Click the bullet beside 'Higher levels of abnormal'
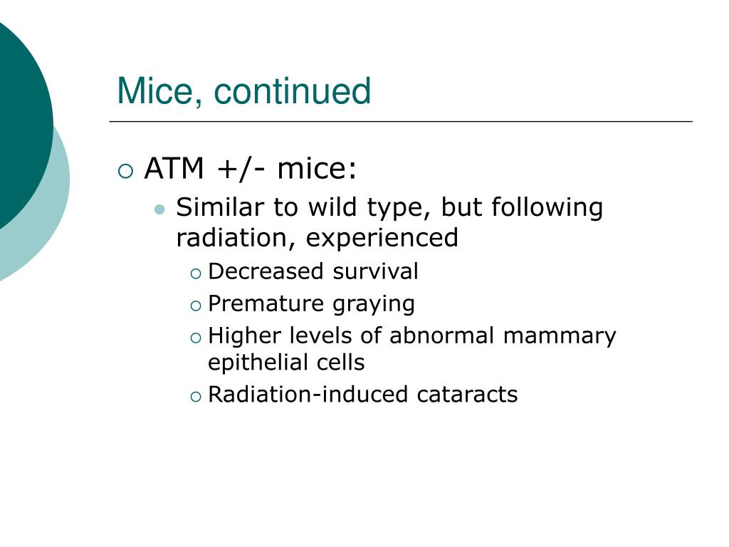Screen dimensions: 729x547 pyautogui.click(x=196, y=338)
